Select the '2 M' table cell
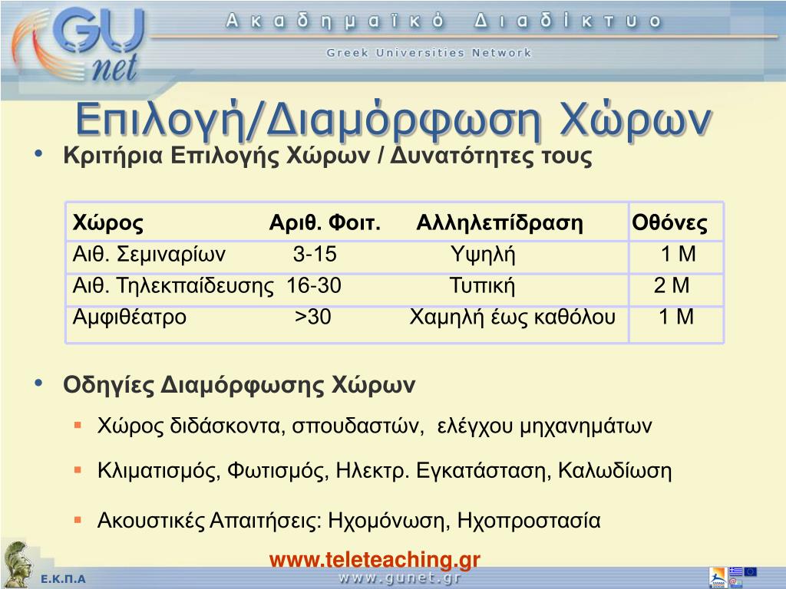 672,285
